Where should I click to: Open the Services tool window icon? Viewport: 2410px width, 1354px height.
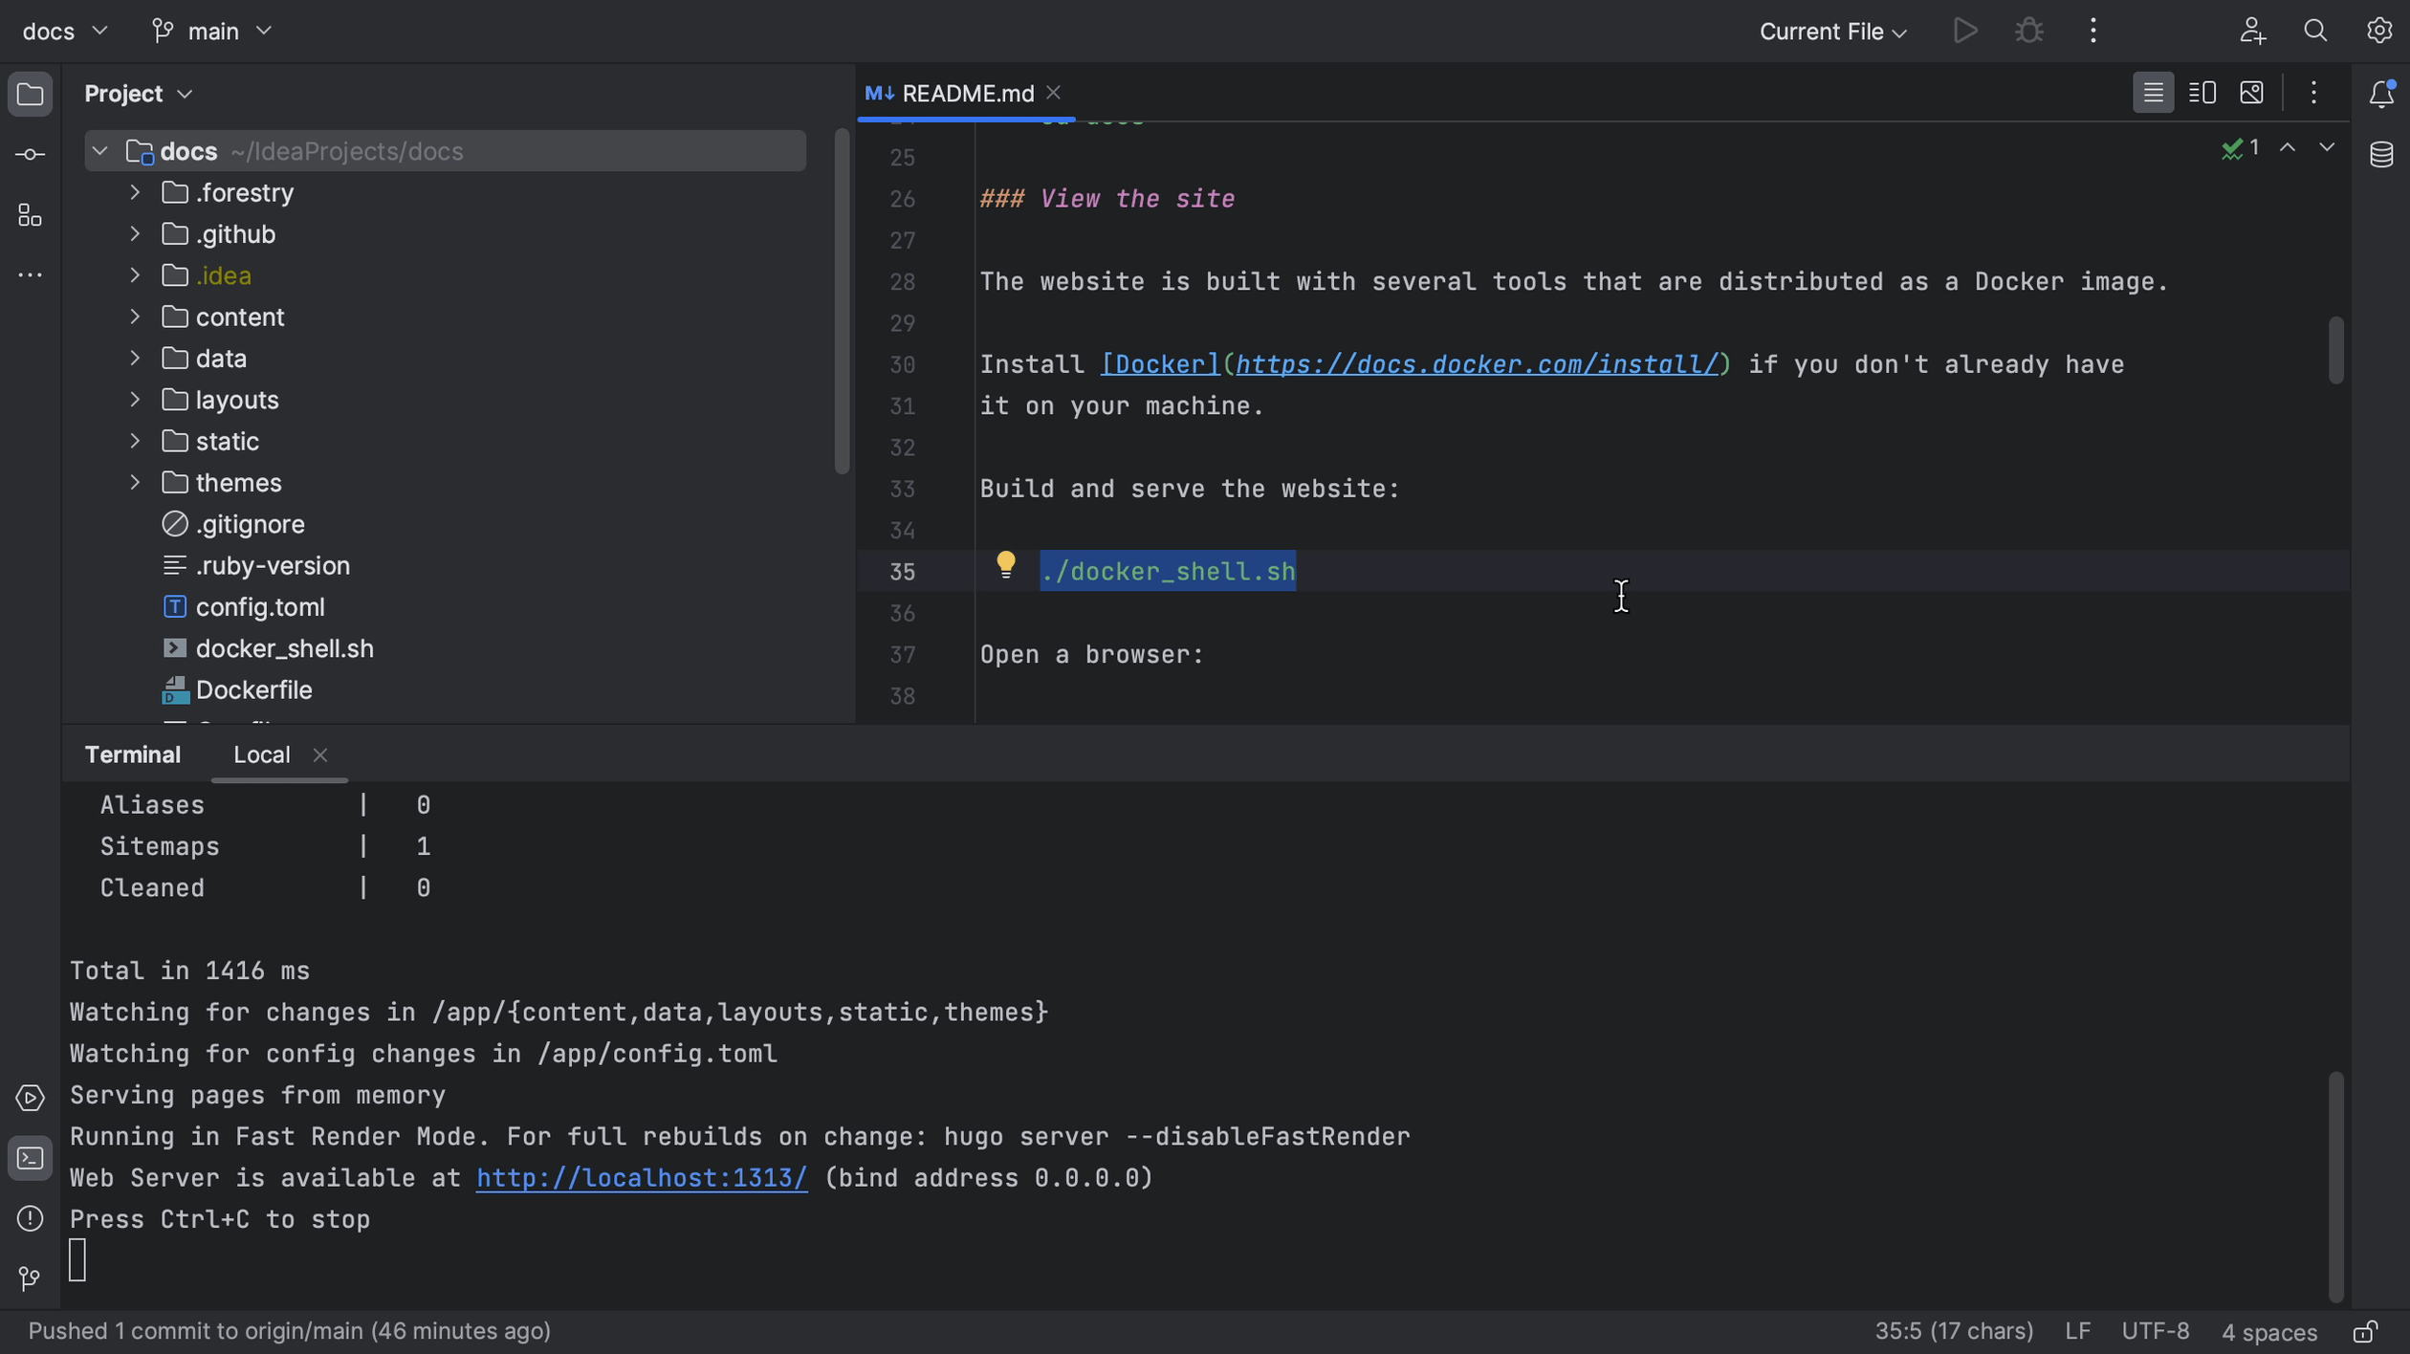pos(30,1098)
